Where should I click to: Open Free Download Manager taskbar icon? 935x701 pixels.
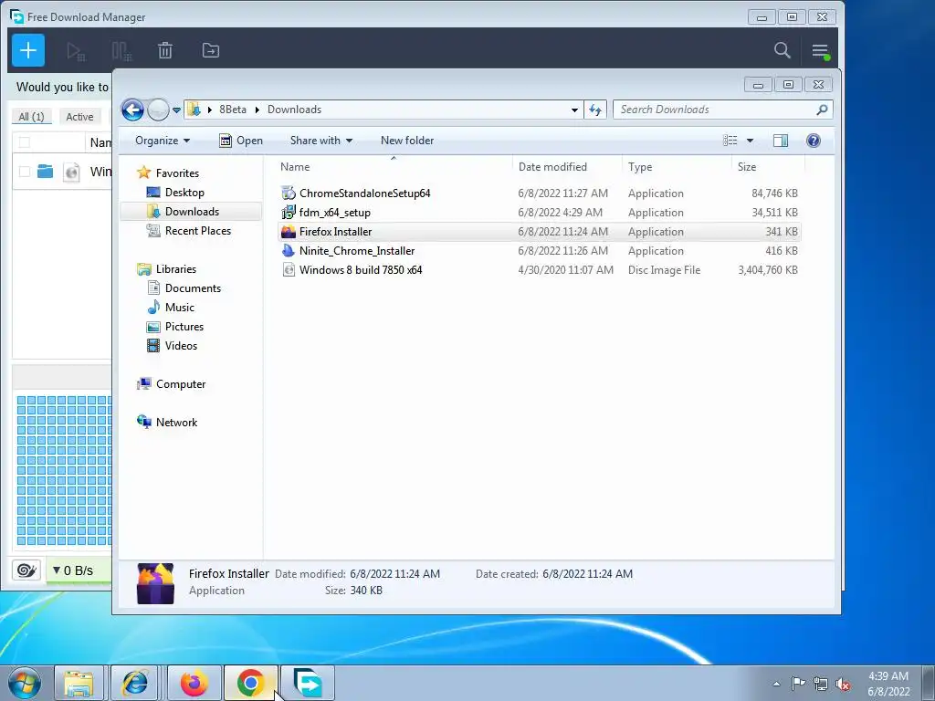pyautogui.click(x=308, y=683)
